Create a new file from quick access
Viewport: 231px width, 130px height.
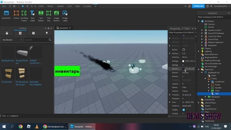[10, 6]
